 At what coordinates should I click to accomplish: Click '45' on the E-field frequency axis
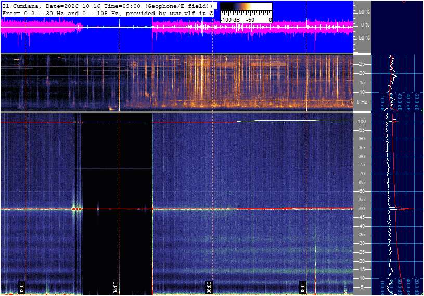click(x=362, y=217)
